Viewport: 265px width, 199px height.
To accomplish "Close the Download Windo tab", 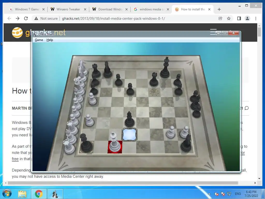I will pyautogui.click(x=126, y=9).
